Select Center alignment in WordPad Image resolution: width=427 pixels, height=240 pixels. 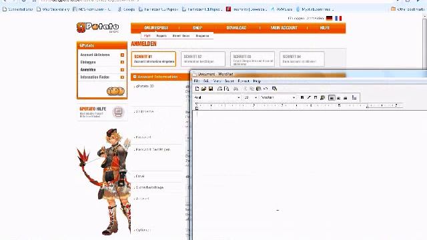point(338,98)
